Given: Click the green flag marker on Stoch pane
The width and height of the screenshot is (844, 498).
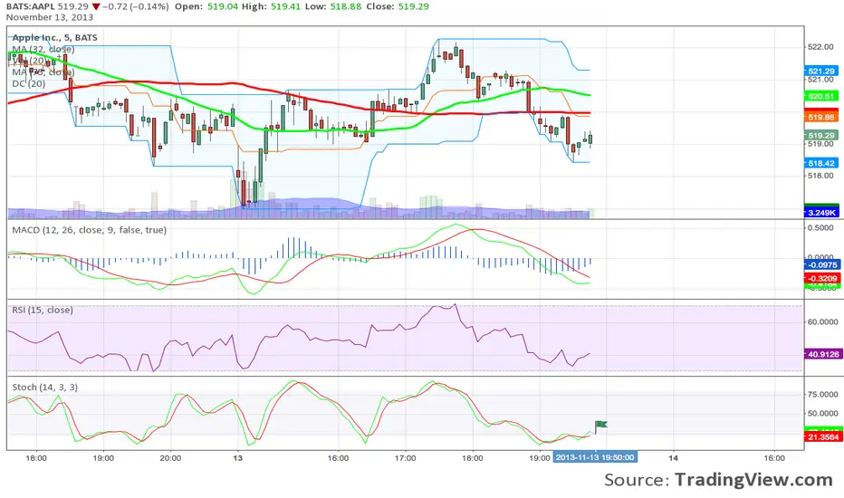Looking at the screenshot, I should [x=600, y=426].
